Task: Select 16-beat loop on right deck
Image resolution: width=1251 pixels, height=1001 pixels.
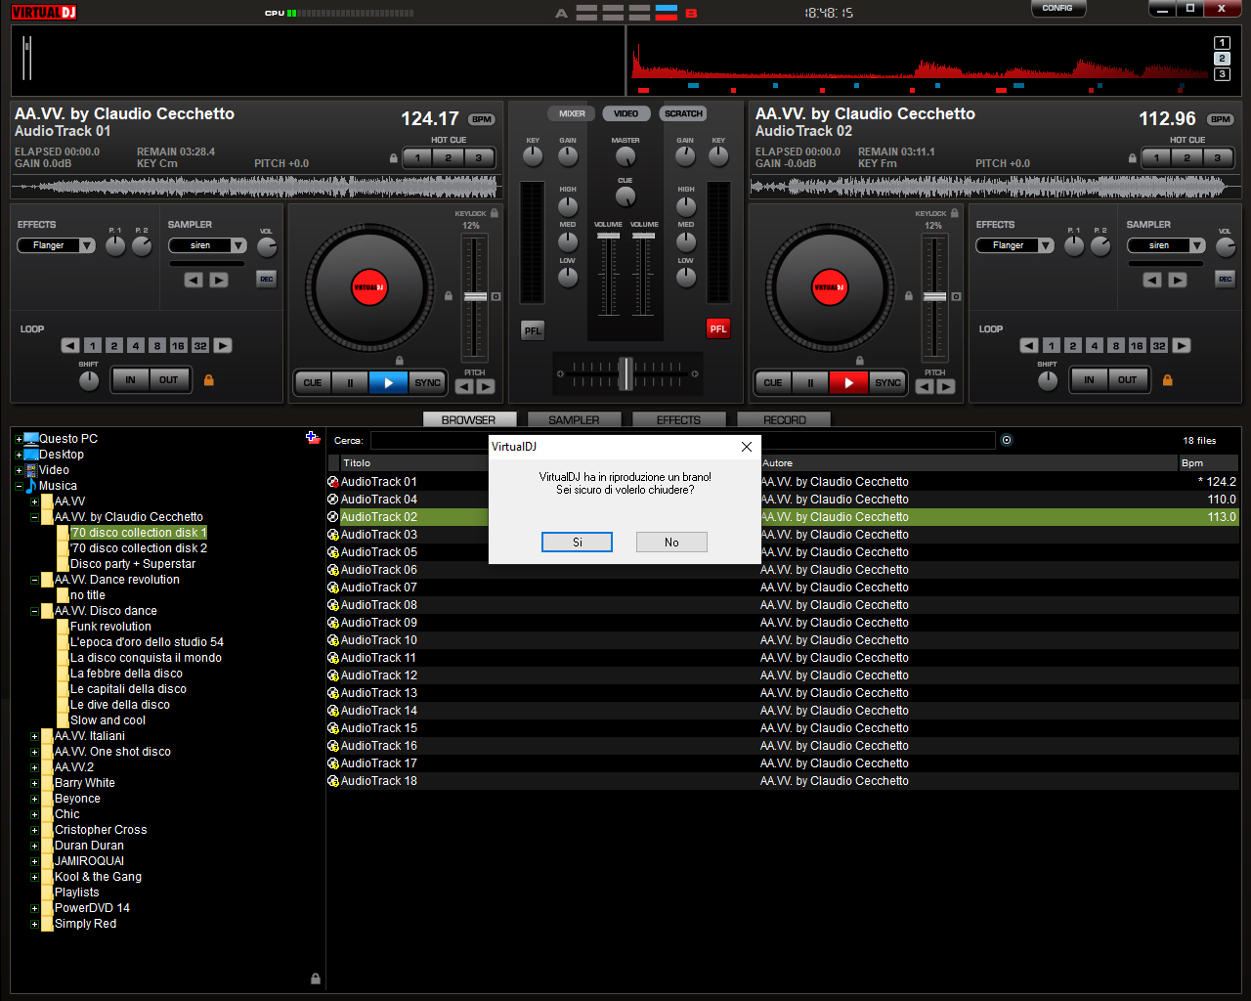Action: [x=1137, y=345]
